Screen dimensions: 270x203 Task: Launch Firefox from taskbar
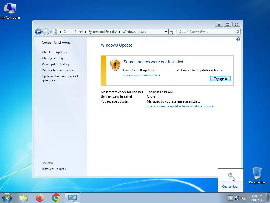(40, 198)
